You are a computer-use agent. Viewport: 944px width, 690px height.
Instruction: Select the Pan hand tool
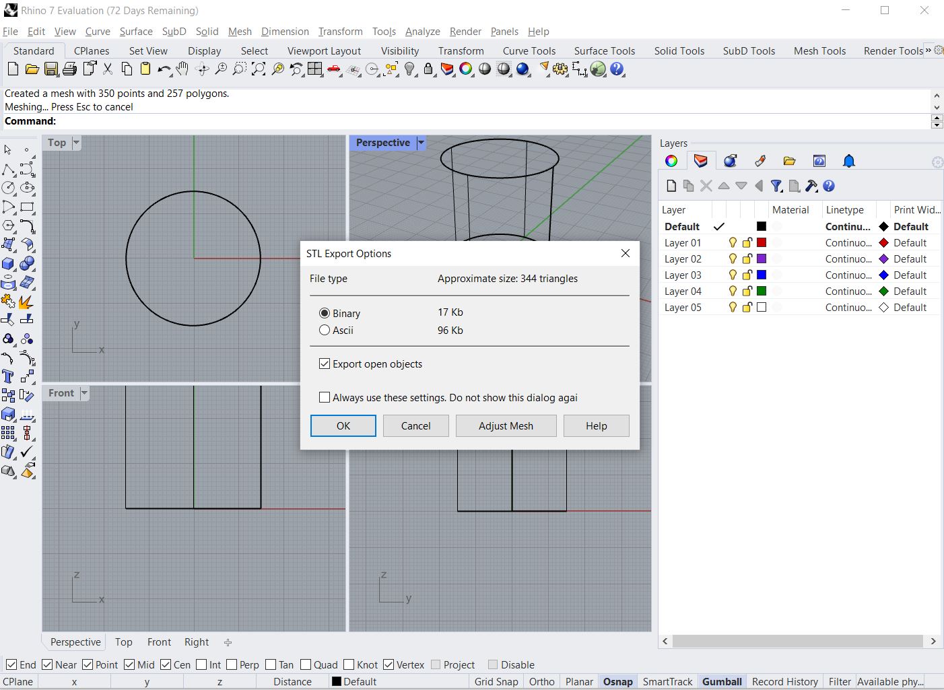click(182, 69)
